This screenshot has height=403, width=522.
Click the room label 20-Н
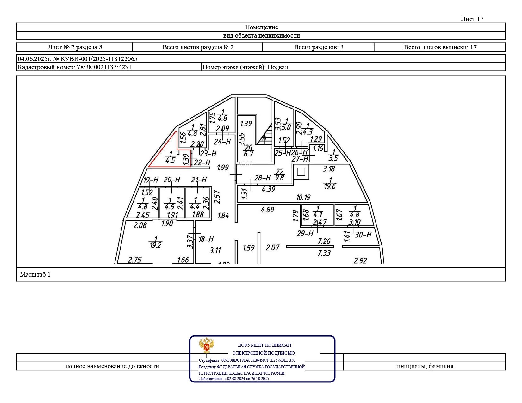(x=172, y=180)
